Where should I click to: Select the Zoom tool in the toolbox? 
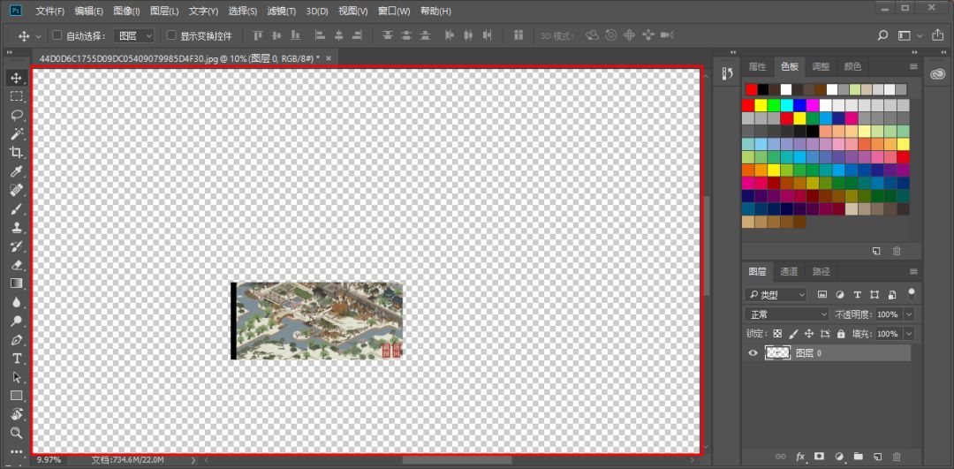click(17, 433)
